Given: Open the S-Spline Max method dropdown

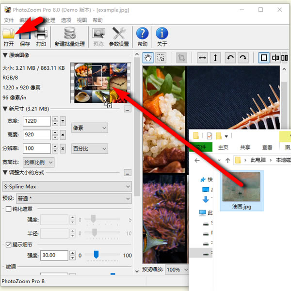Looking at the screenshot, I should pyautogui.click(x=67, y=187).
